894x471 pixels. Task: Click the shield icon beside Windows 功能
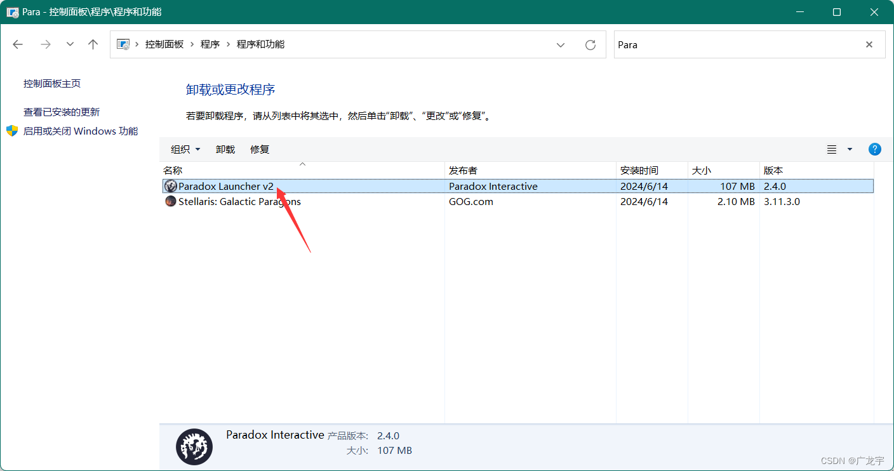[x=12, y=131]
